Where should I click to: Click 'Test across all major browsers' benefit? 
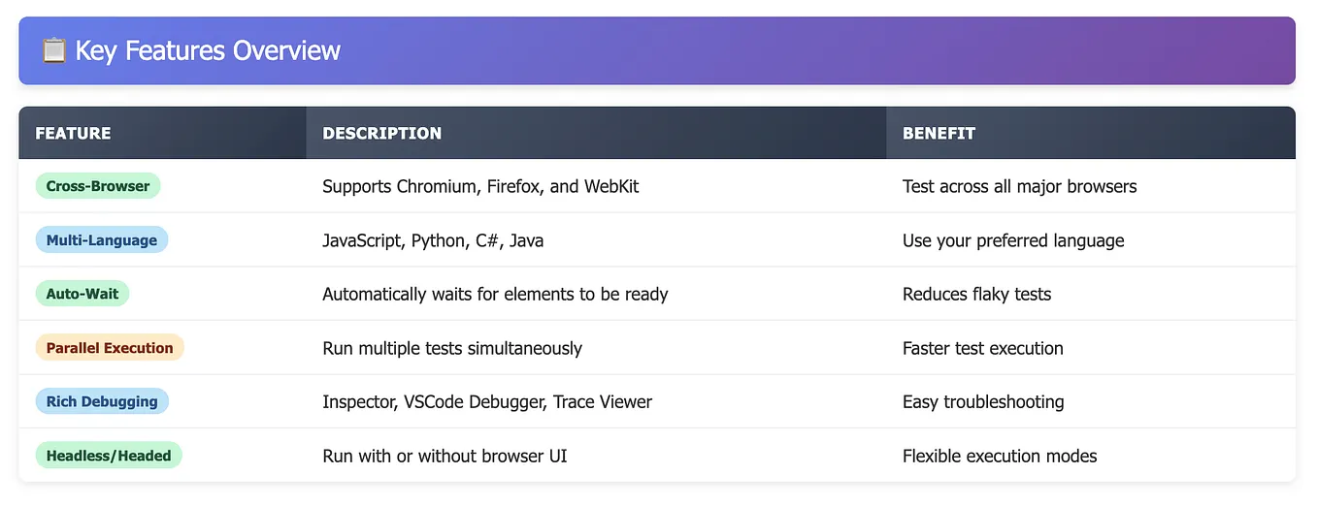[1019, 186]
